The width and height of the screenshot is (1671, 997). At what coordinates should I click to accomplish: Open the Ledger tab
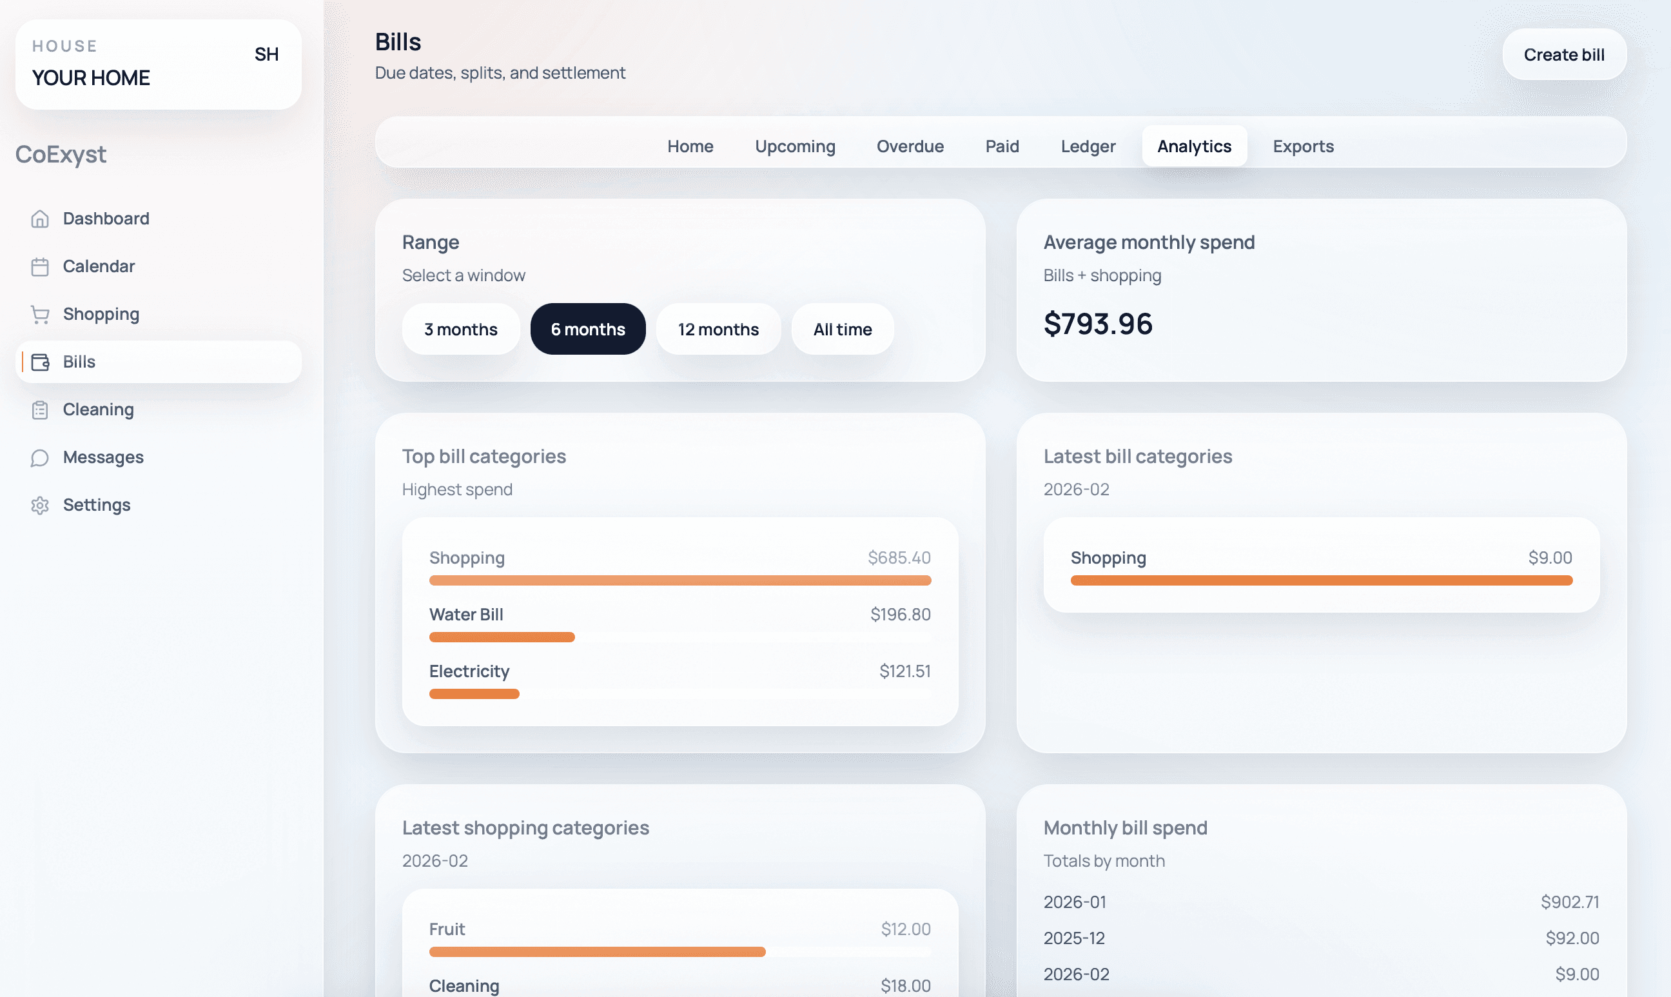pos(1088,146)
